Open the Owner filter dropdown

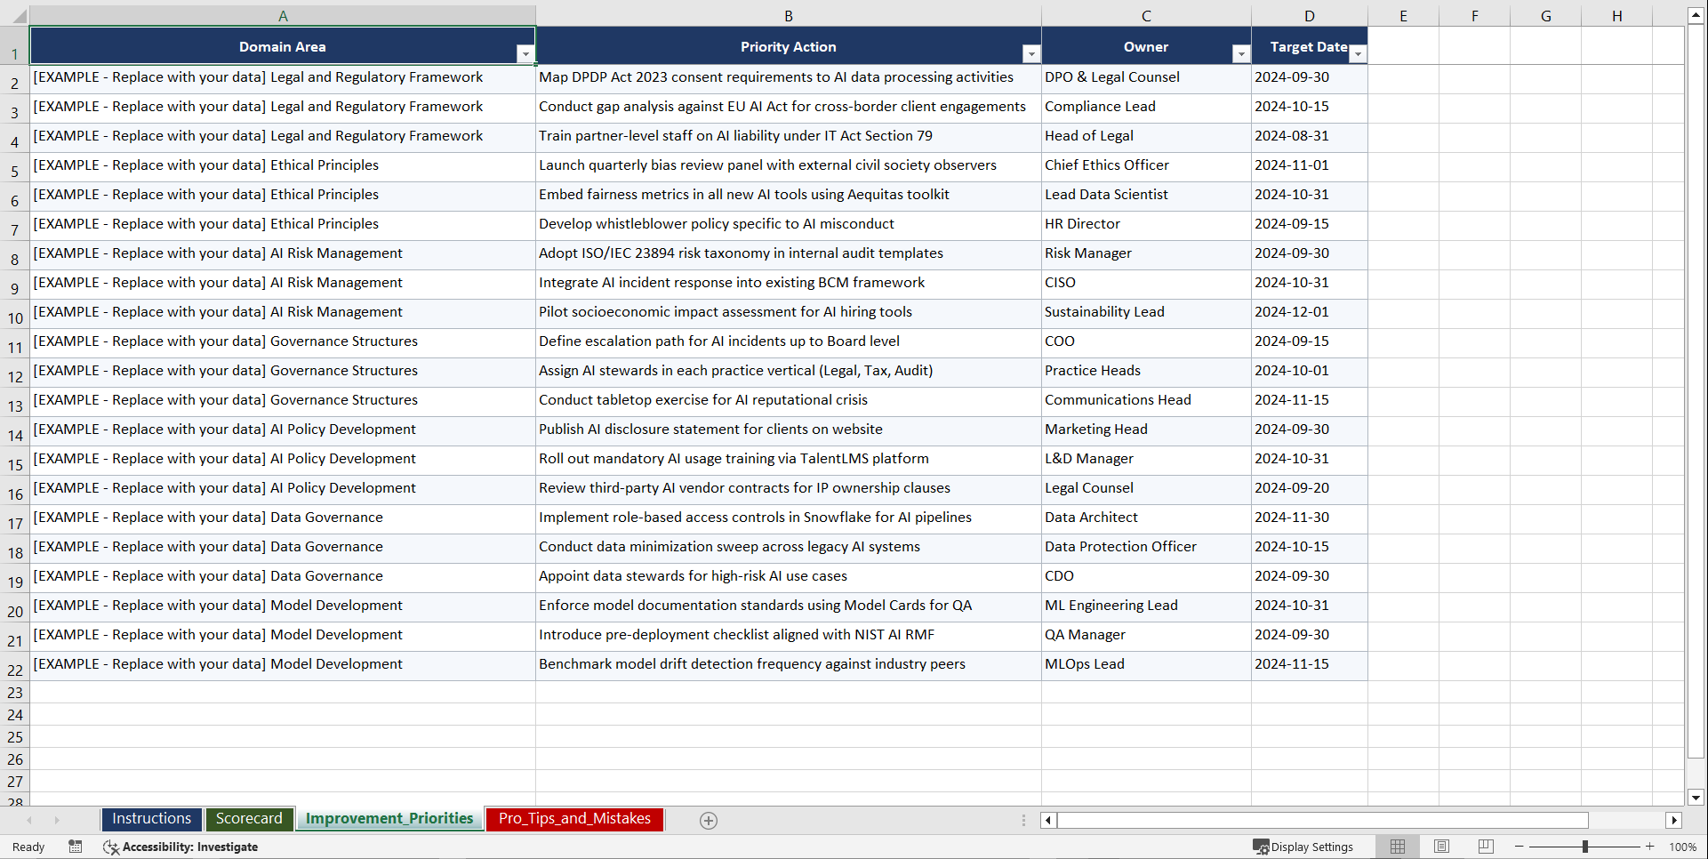click(1240, 53)
